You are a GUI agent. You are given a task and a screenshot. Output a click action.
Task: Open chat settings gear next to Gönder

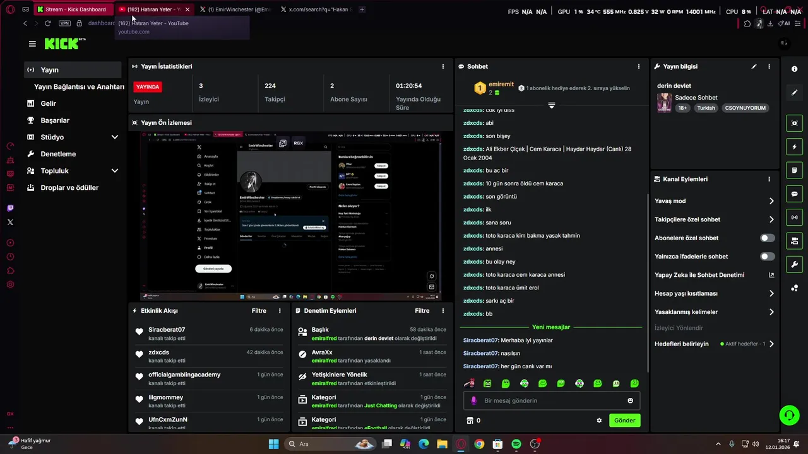pos(599,421)
